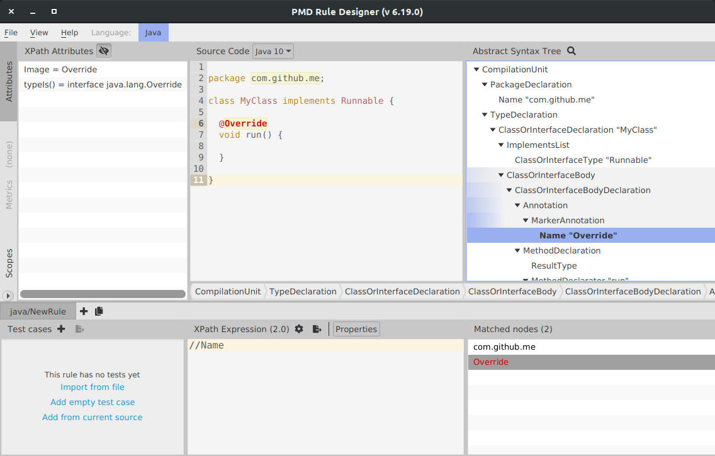Collapse the ImplementsList node
Viewport: 715px width, 456px height.
501,145
